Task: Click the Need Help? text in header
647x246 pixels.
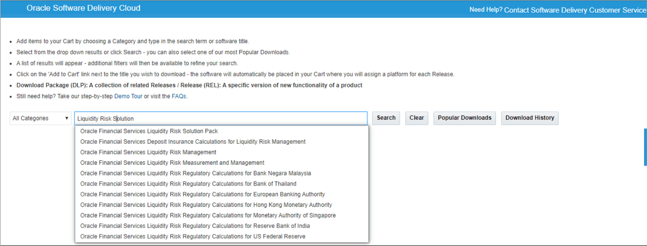Action: click(x=486, y=10)
